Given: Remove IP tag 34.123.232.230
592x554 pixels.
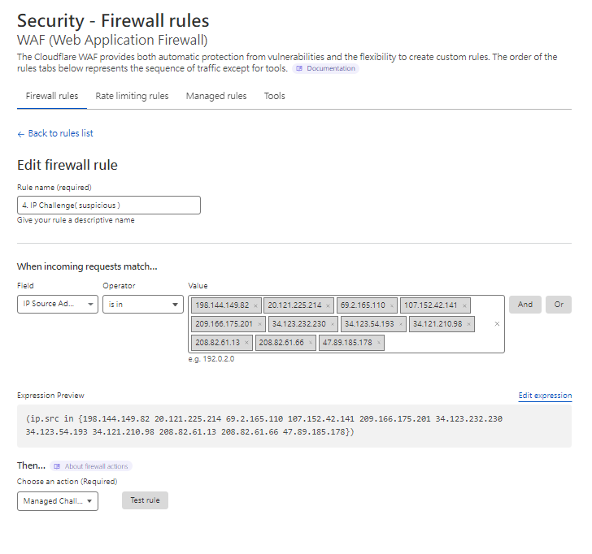Looking at the screenshot, I should pos(332,324).
